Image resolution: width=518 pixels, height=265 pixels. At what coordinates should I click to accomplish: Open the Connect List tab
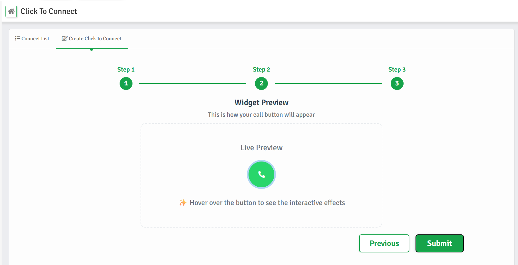(32, 39)
